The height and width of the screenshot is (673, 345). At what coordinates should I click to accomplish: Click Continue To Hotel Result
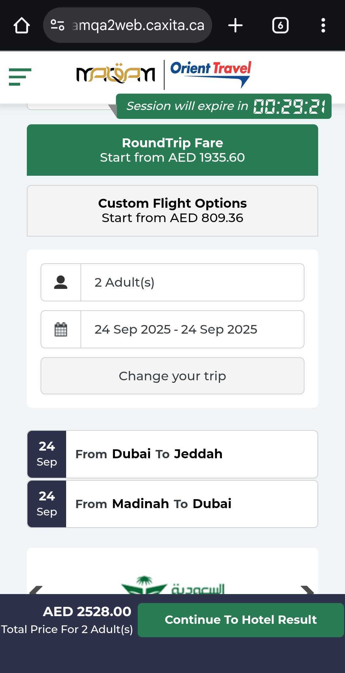(x=241, y=620)
